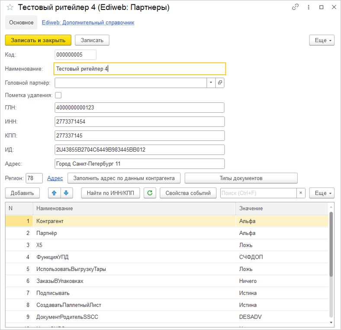Open the table Еще dropdown menu
341x330 pixels.
coord(322,193)
